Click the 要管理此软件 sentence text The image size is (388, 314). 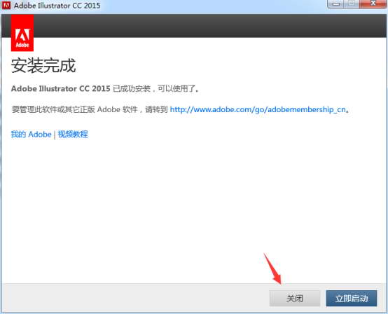tap(90, 109)
